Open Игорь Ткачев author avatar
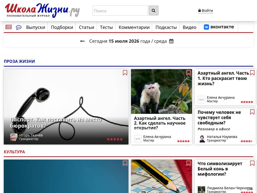257x193 pixels. tap(14, 137)
